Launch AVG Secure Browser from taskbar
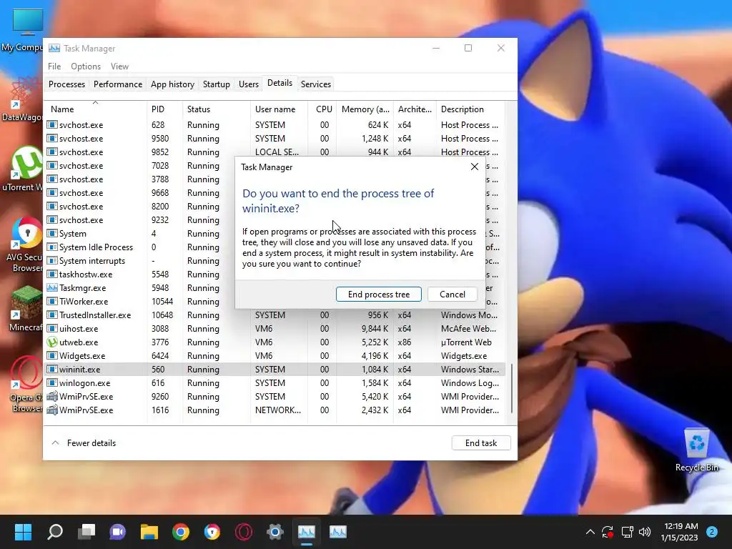Screen dimensions: 732x549 pos(212,531)
